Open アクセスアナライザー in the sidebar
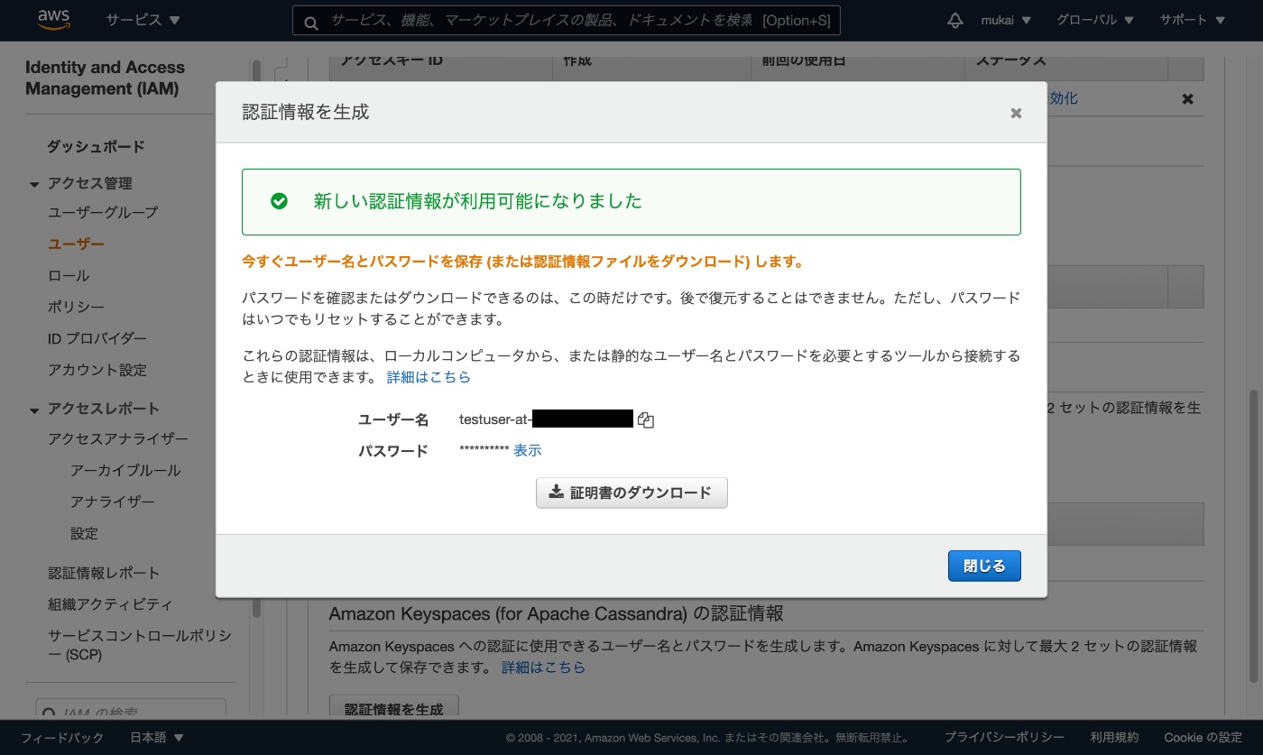The width and height of the screenshot is (1263, 755). tap(118, 438)
